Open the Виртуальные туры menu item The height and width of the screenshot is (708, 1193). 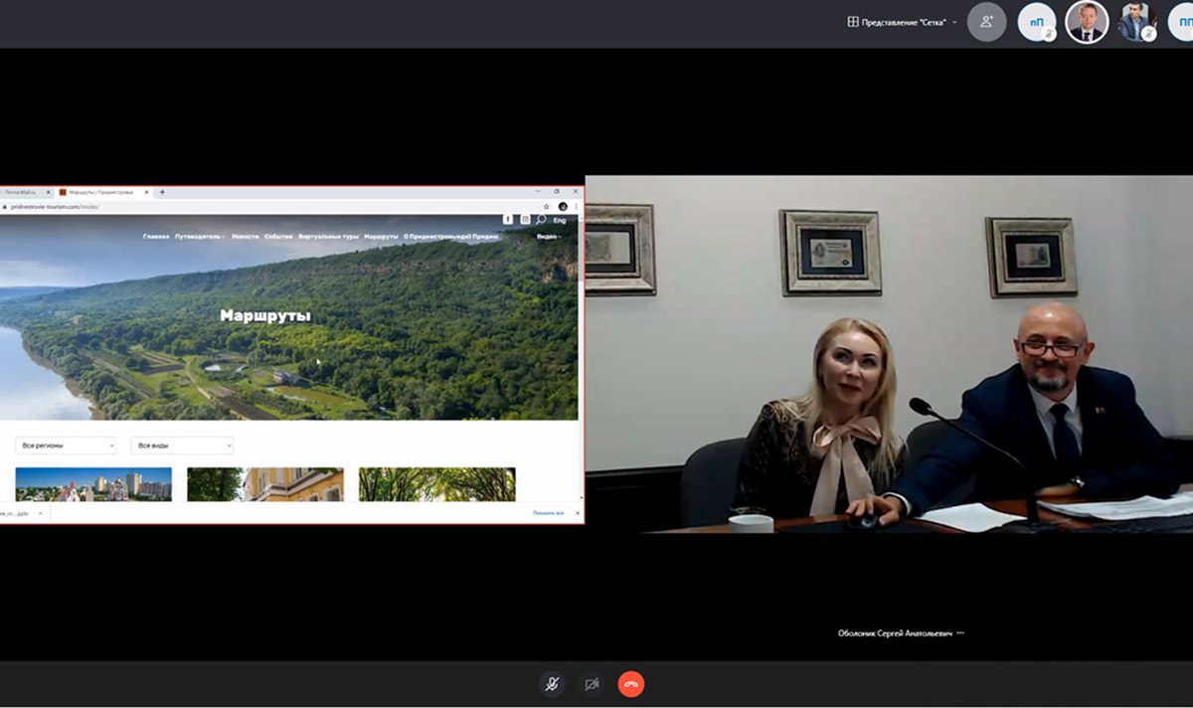[x=328, y=237]
